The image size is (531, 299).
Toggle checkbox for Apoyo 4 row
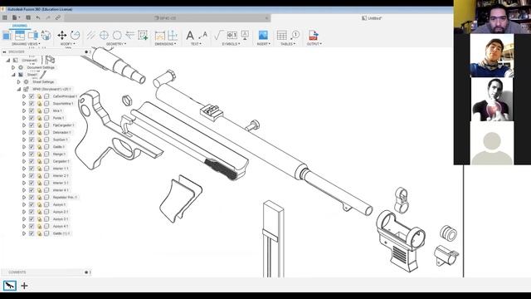click(x=32, y=226)
